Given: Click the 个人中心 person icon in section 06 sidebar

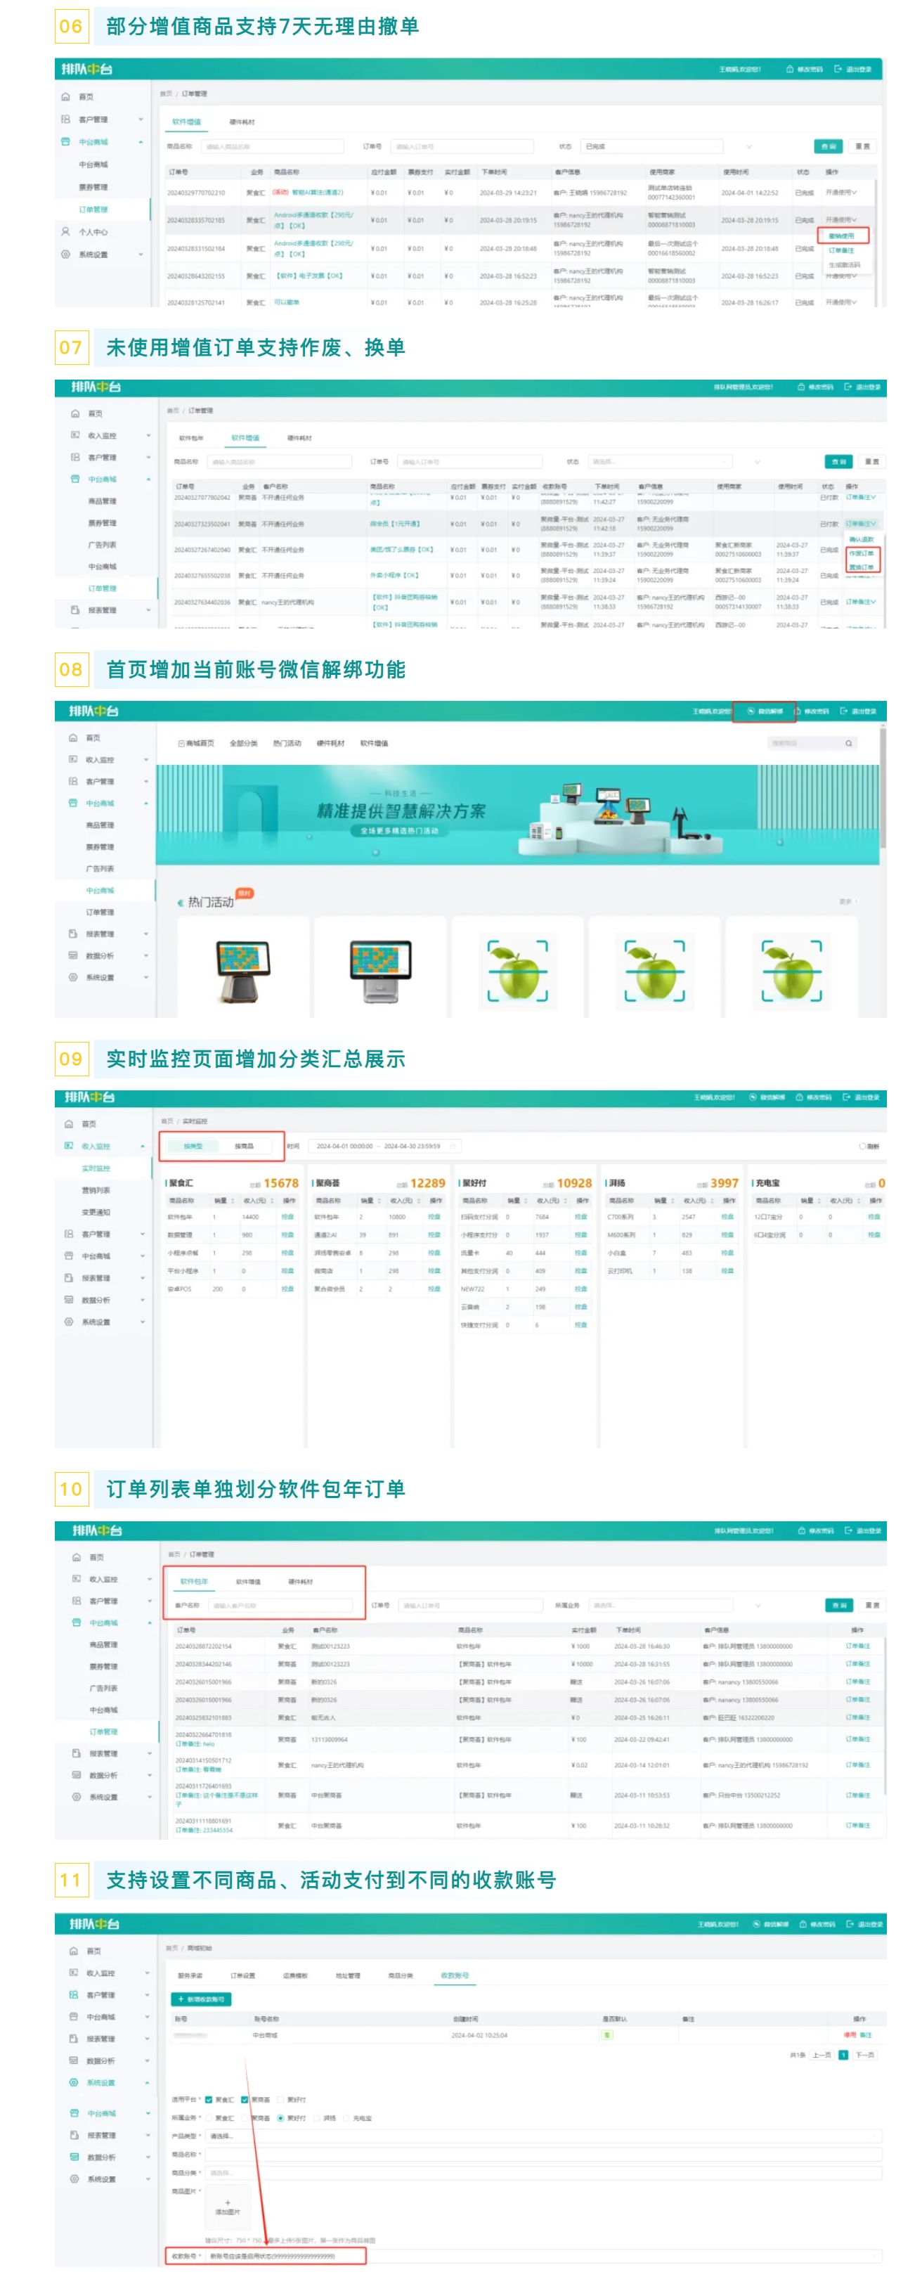Looking at the screenshot, I should point(65,231).
